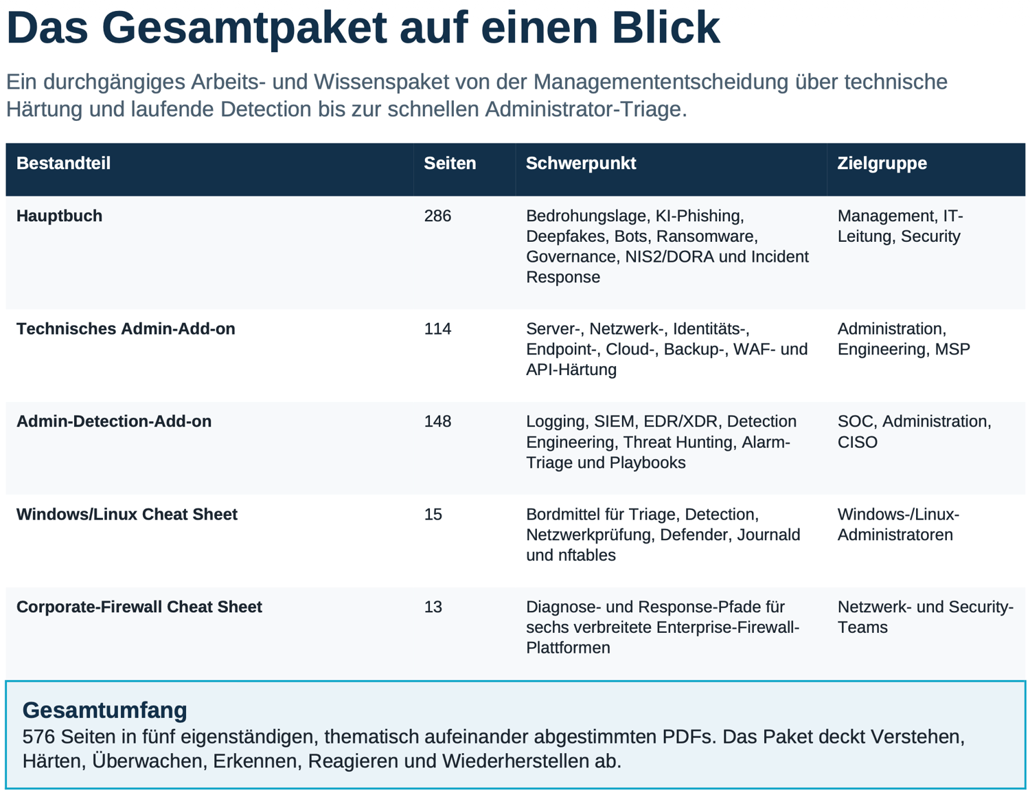Screen dimensions: 1030x795
Task: Click the Schwerpunkt column header
Action: point(581,164)
